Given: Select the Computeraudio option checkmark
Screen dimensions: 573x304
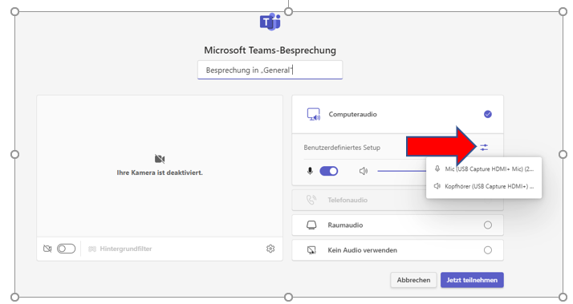Looking at the screenshot, I should tap(488, 115).
